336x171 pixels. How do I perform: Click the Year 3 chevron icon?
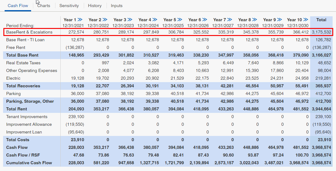click(130, 20)
